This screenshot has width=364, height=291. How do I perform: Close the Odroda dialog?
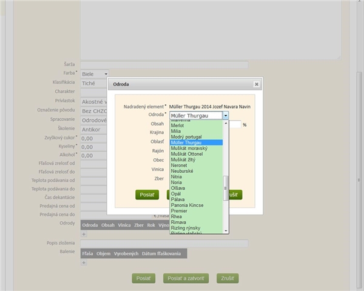[x=257, y=84]
